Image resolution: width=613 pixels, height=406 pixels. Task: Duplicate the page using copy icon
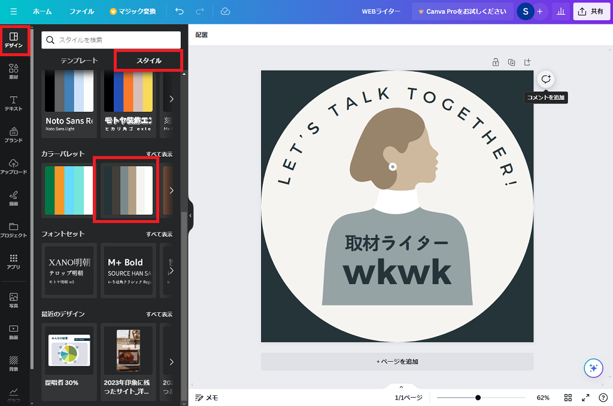click(x=511, y=62)
